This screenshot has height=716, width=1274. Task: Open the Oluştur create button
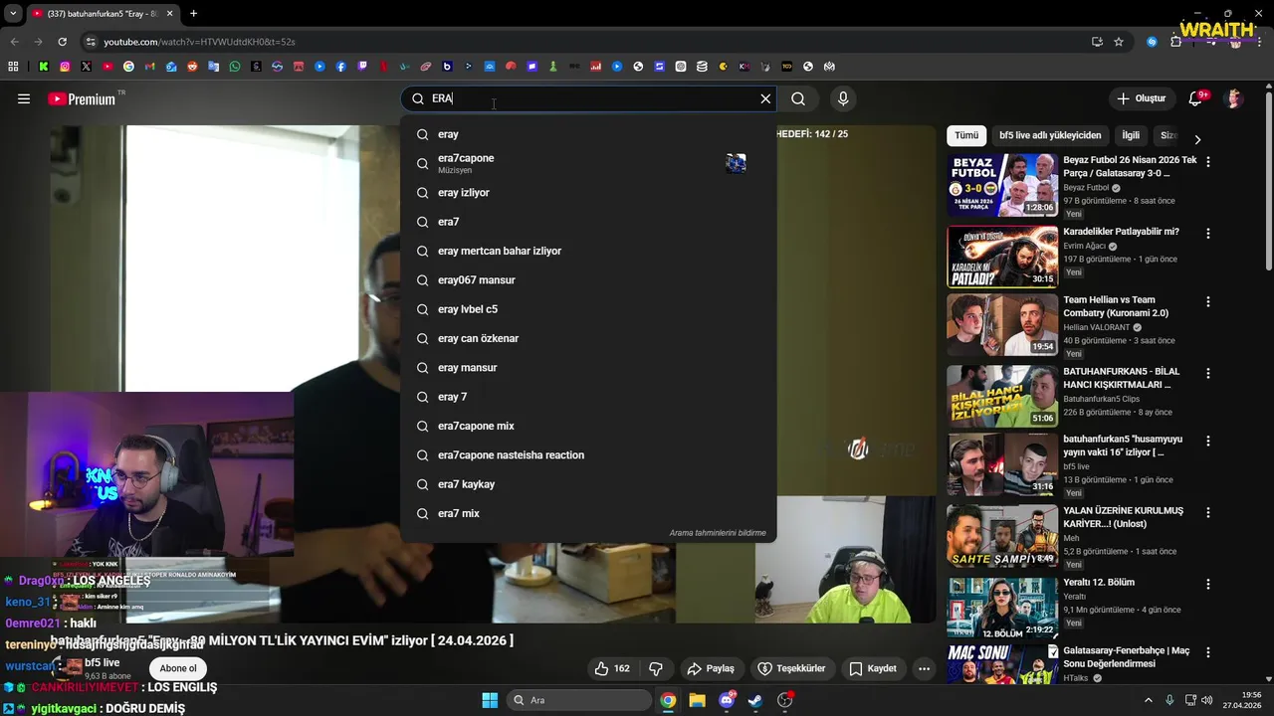pyautogui.click(x=1142, y=98)
